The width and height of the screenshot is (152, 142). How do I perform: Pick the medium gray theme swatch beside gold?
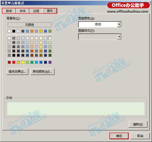pyautogui.click(x=36, y=31)
